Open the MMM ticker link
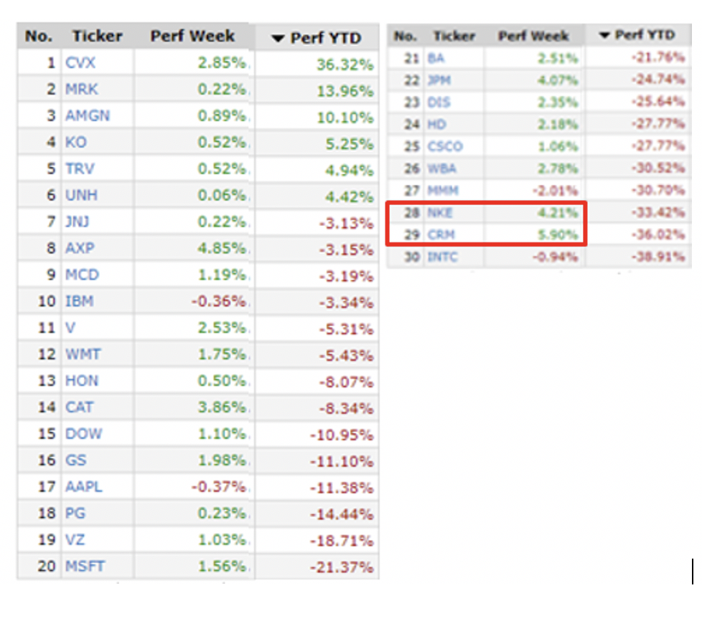The image size is (702, 621). coord(443,190)
